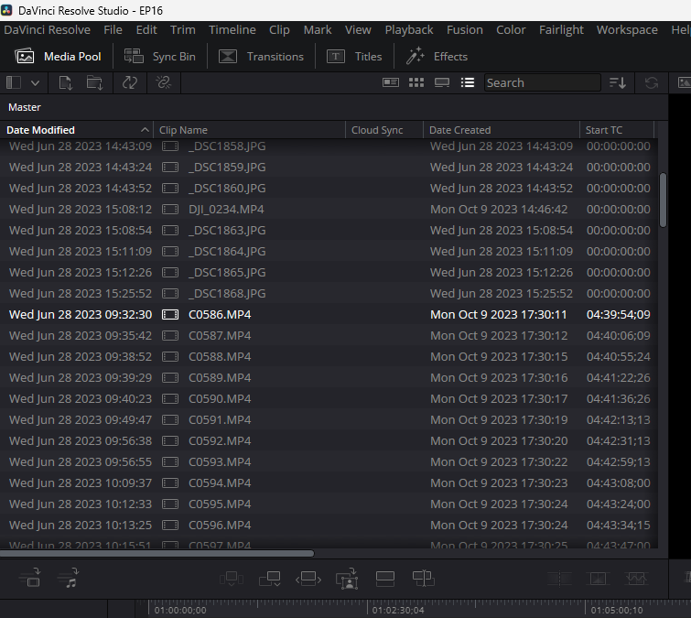
Task: Open the Timeline menu
Action: [x=232, y=29]
